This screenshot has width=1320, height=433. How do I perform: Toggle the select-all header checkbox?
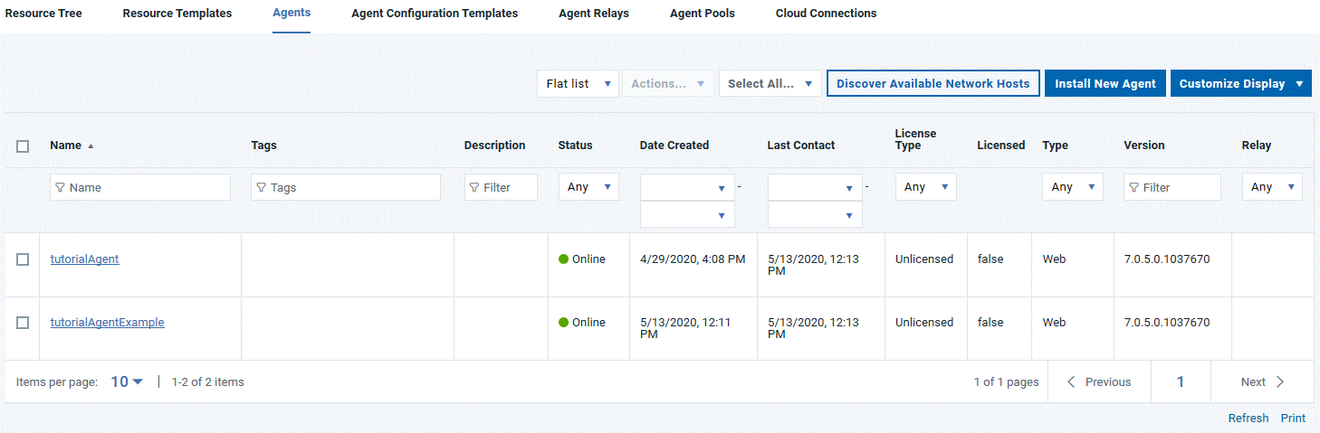(x=23, y=146)
